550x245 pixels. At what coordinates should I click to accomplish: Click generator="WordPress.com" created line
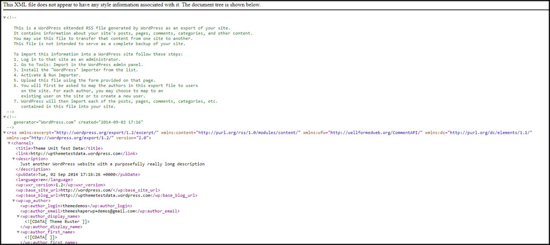point(78,122)
